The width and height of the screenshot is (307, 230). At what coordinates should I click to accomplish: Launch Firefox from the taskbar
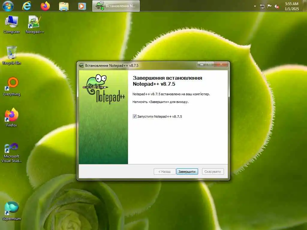(x=45, y=6)
